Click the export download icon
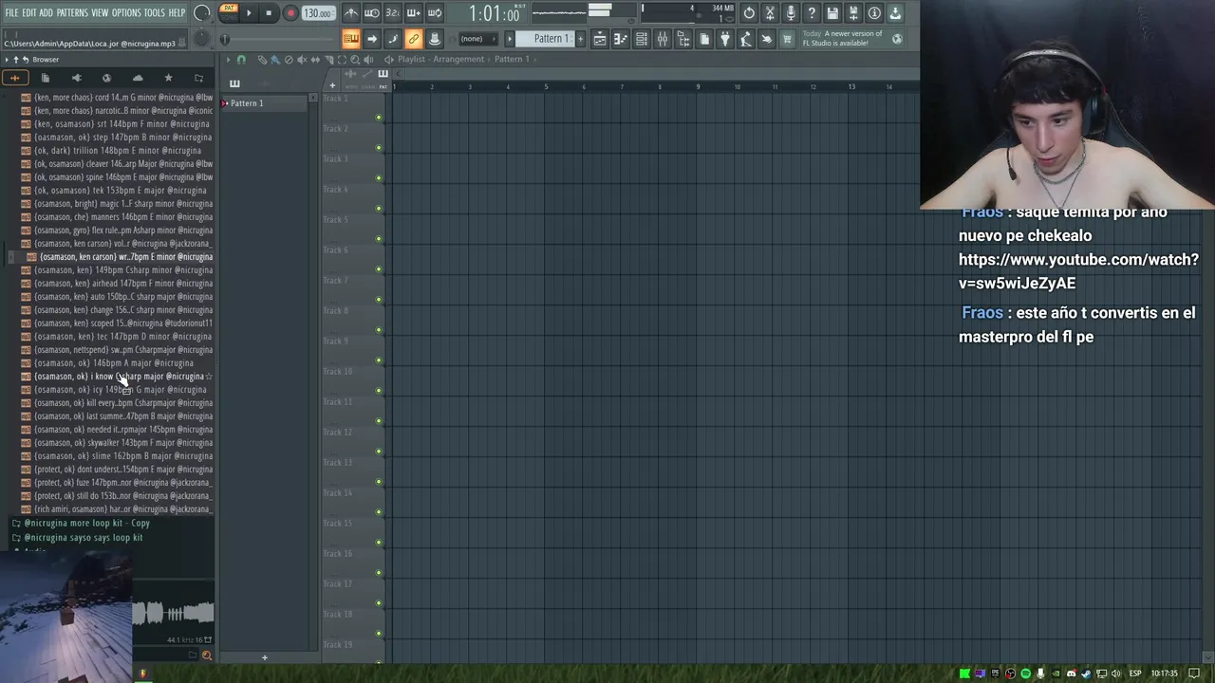This screenshot has height=683, width=1215. [895, 13]
